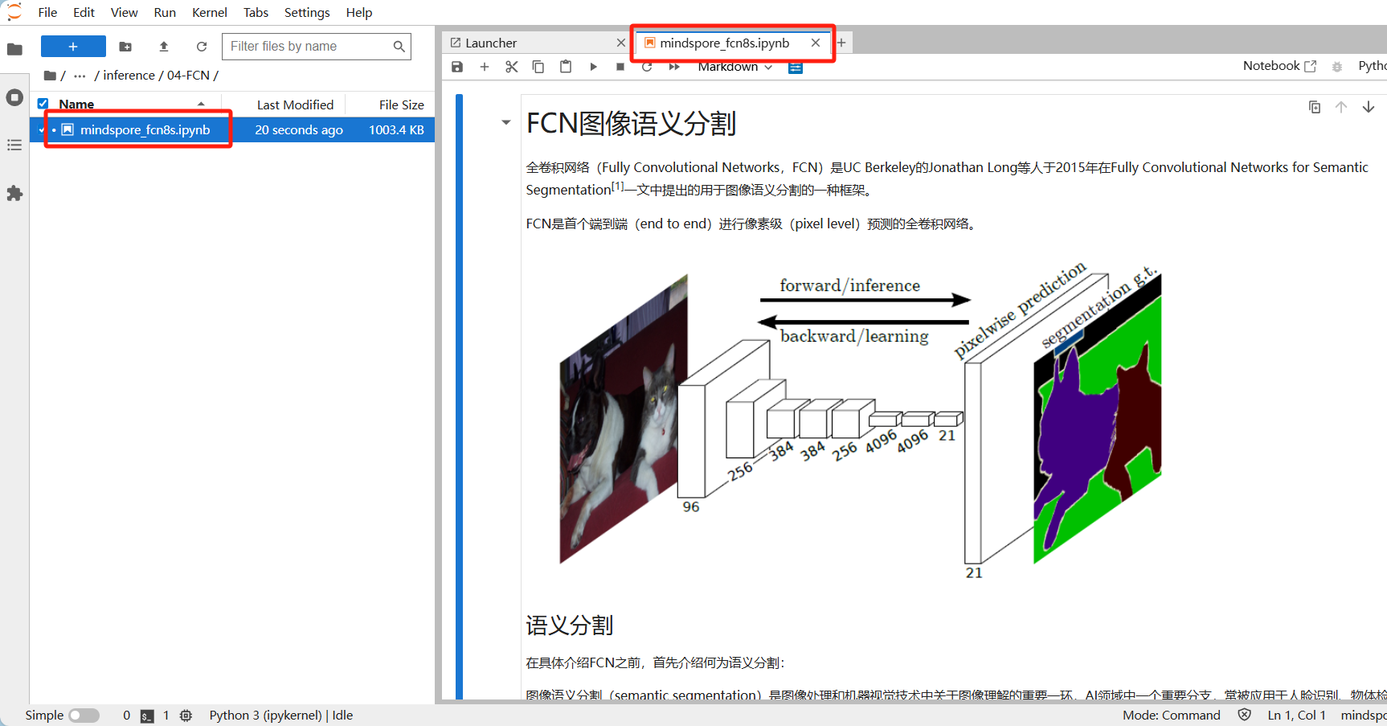This screenshot has width=1387, height=726.
Task: Expand the hidden breadcrumb path ellipsis
Action: click(x=80, y=76)
